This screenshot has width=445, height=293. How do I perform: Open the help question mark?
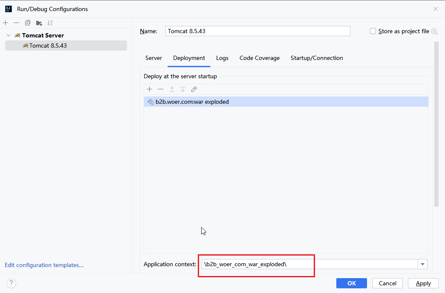12,283
